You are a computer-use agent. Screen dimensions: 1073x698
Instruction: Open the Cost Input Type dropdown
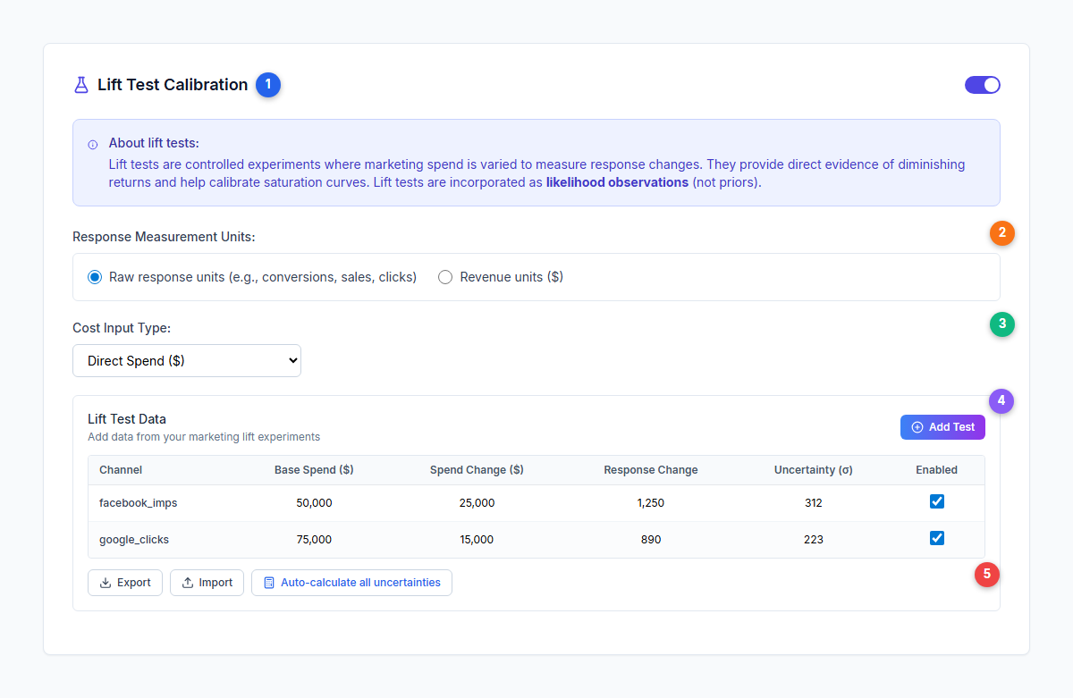coord(187,361)
